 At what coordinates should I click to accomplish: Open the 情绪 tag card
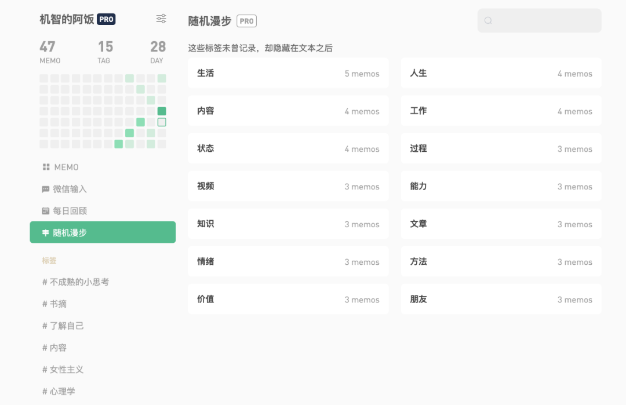click(288, 261)
